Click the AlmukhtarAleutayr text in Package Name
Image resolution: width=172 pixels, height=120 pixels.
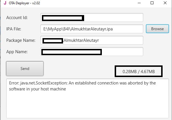(81, 40)
